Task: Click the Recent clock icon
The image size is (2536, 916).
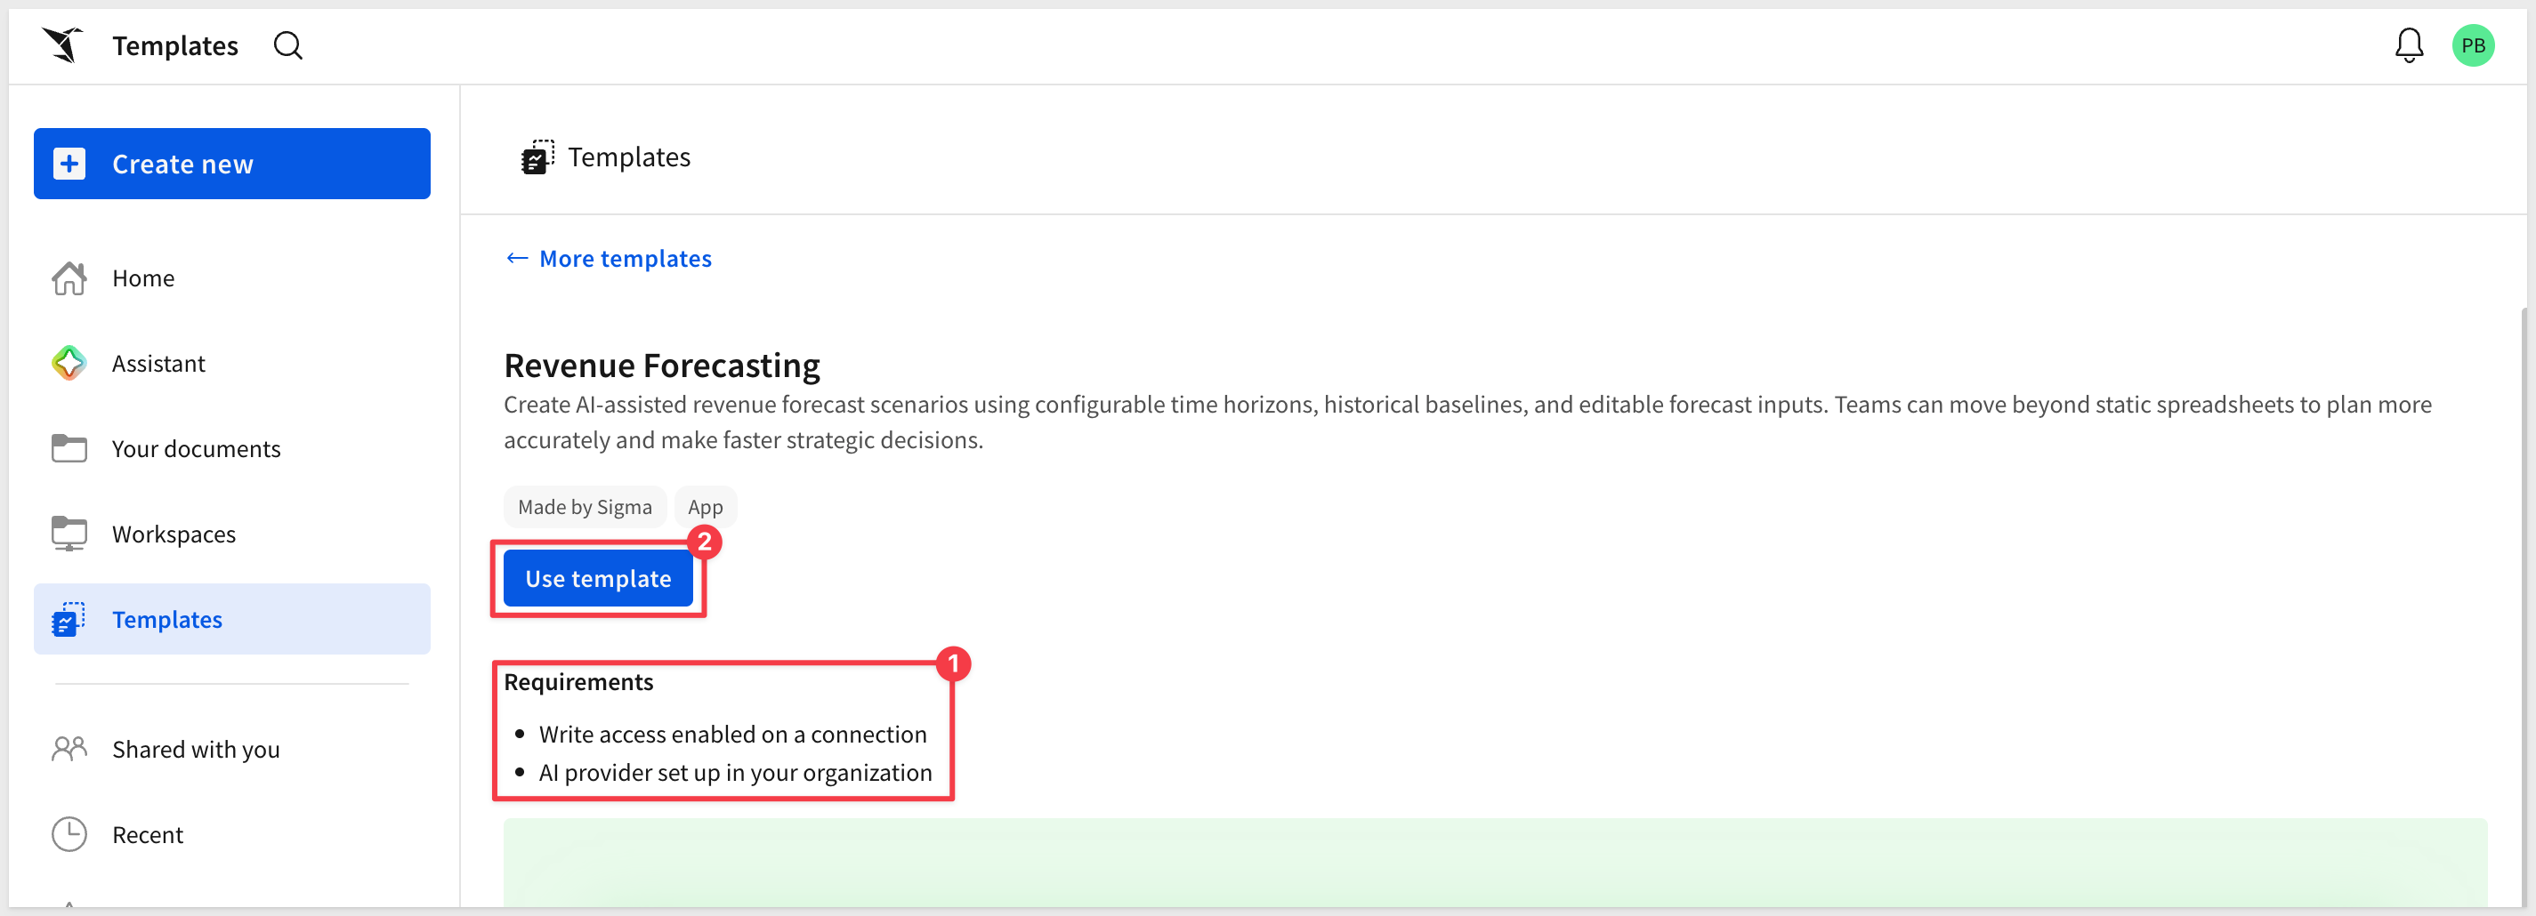Action: point(69,834)
